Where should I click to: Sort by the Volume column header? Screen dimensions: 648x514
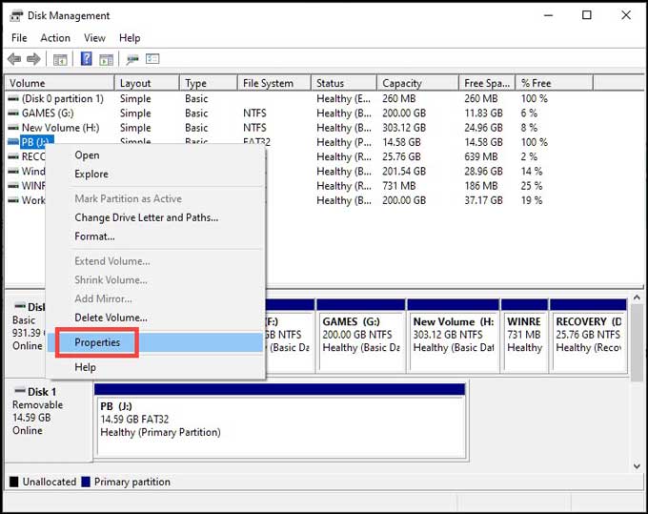[x=59, y=83]
